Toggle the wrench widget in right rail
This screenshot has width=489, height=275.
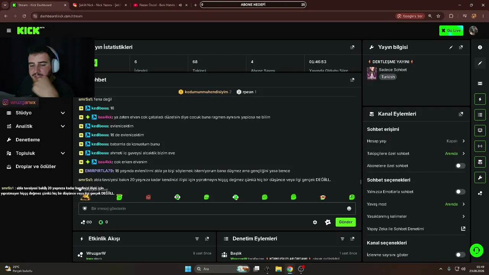pos(480,178)
